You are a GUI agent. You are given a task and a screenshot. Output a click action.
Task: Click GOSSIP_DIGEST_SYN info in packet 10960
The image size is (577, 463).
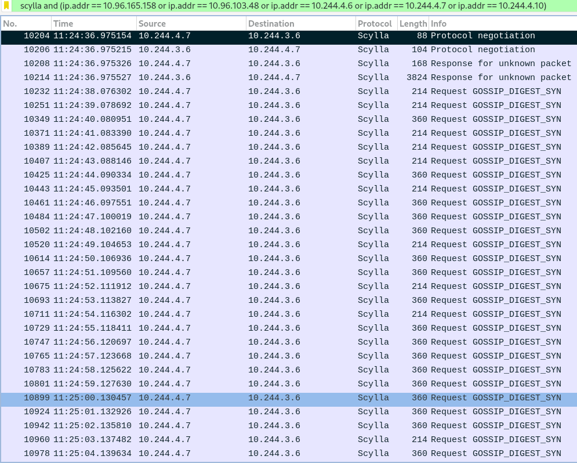(517, 439)
